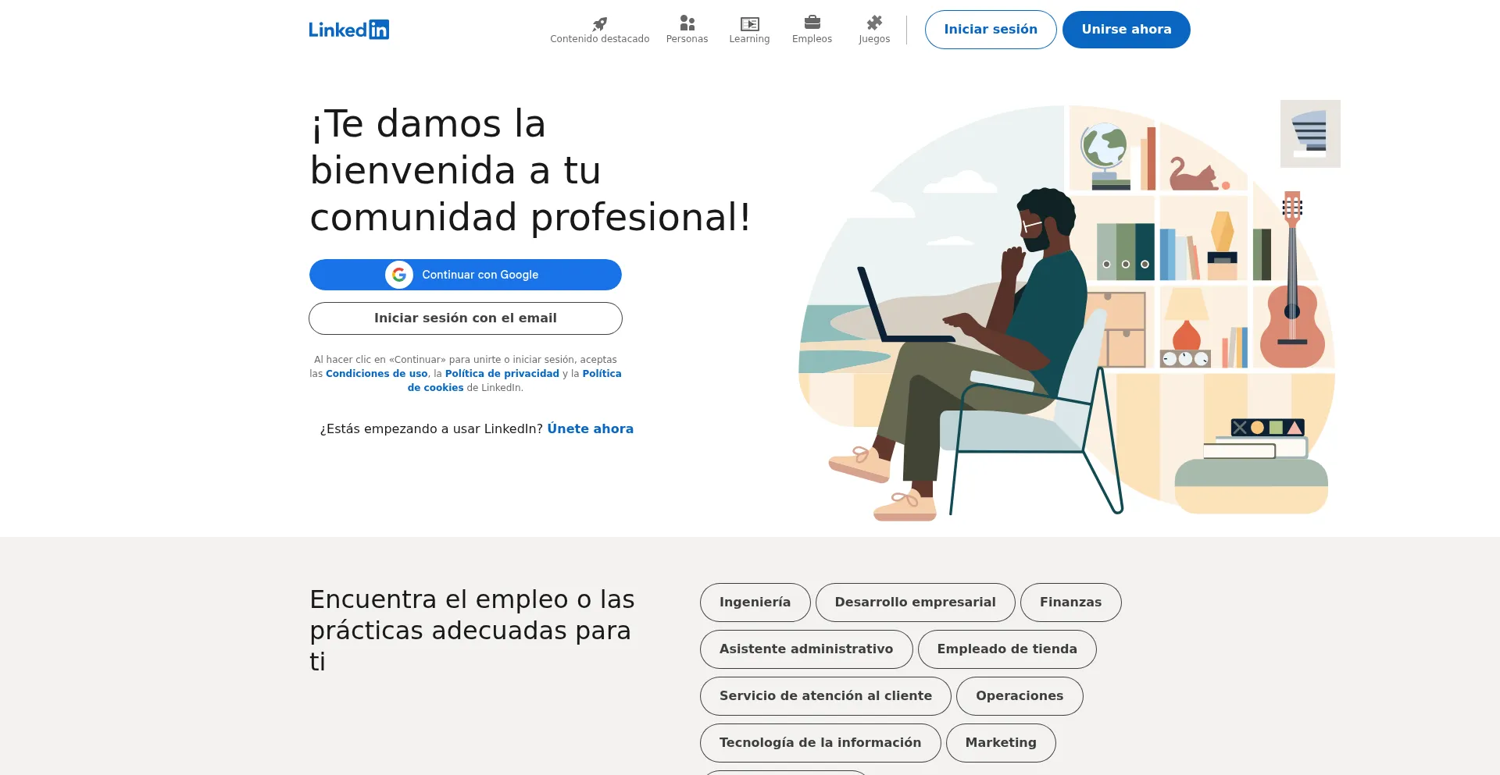Open the Contenido destacado nav label
1500x775 pixels.
599,39
